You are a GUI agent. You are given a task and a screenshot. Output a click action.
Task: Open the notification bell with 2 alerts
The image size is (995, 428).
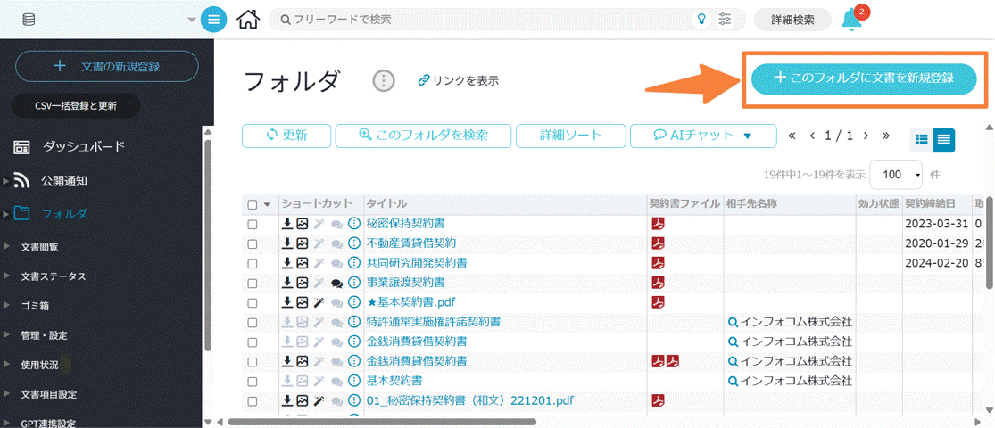coord(852,20)
